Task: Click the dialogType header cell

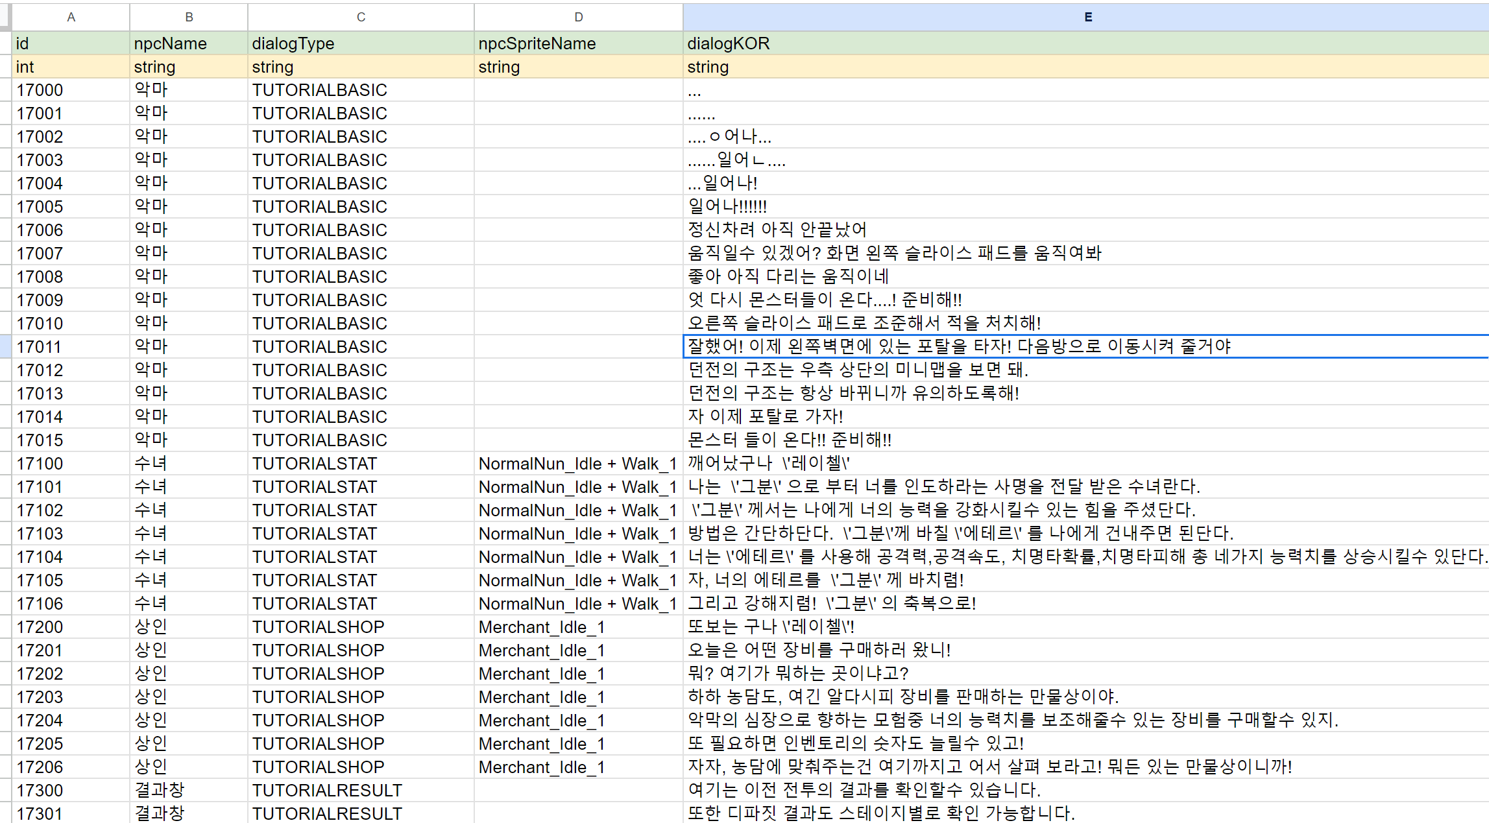Action: [x=293, y=43]
